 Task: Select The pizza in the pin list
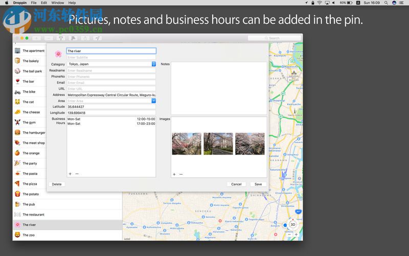click(x=30, y=184)
